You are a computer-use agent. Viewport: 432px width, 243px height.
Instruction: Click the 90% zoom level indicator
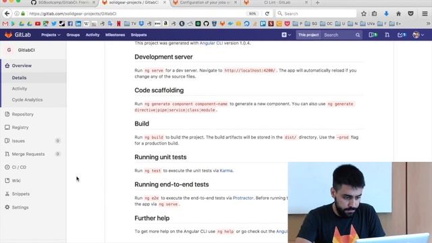coord(252,13)
